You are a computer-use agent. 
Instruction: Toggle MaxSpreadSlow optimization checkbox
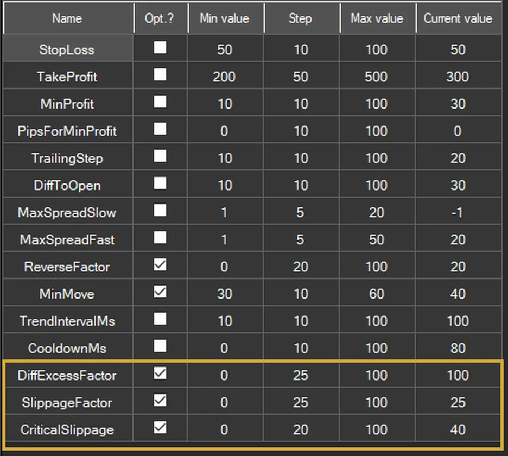tap(160, 211)
